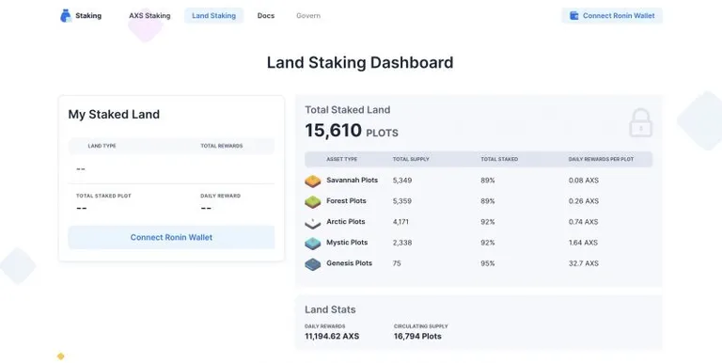The width and height of the screenshot is (722, 363).
Task: Click the 11,194.62 AXS daily rewards value
Action: 332,337
